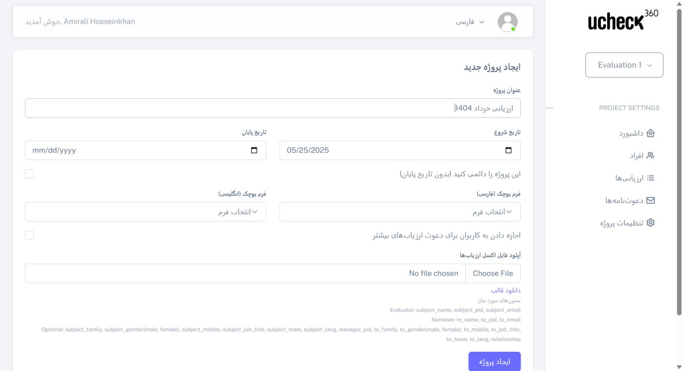Open the فارسی language selector
The width and height of the screenshot is (683, 371).
coord(470,22)
